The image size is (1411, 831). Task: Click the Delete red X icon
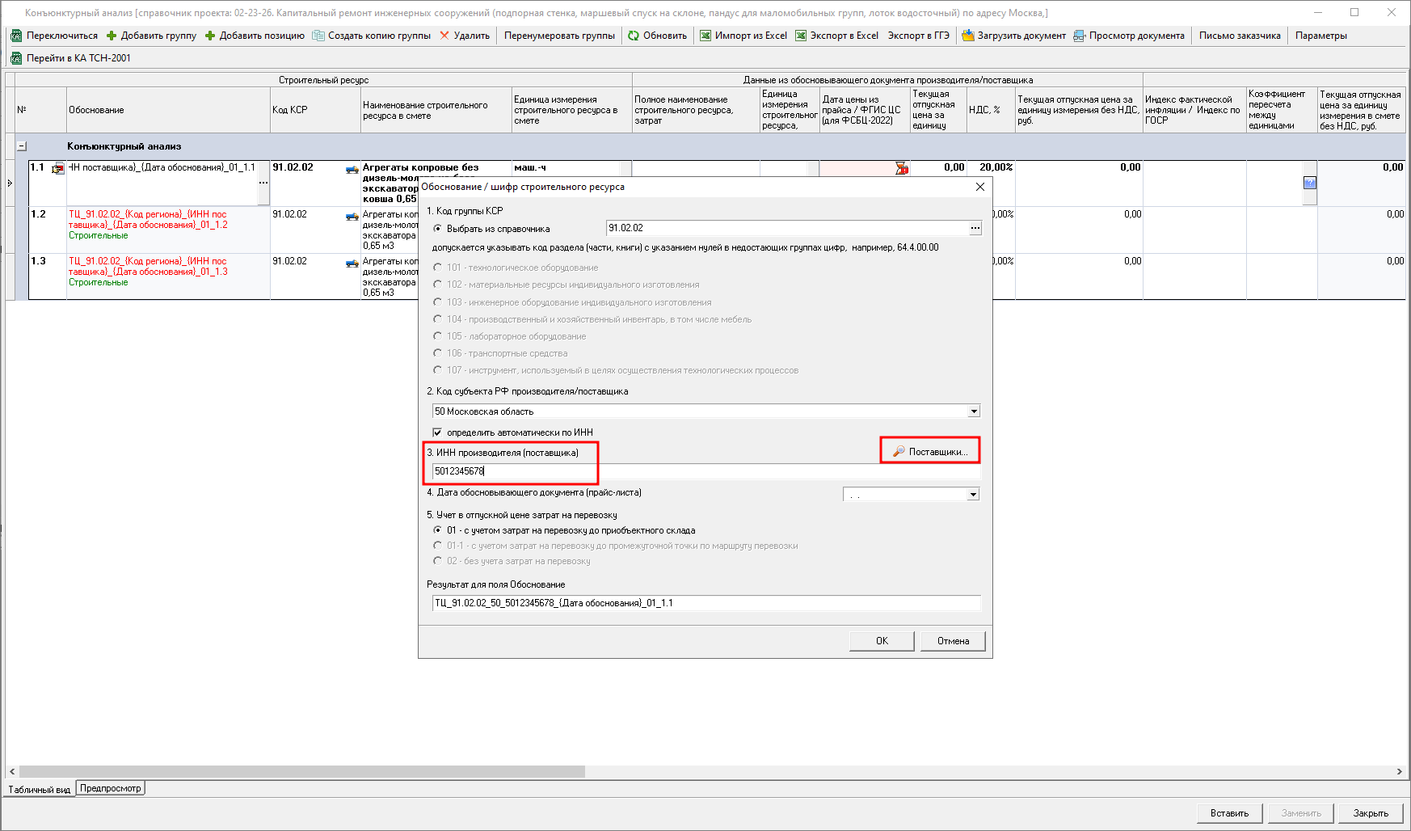pos(444,36)
